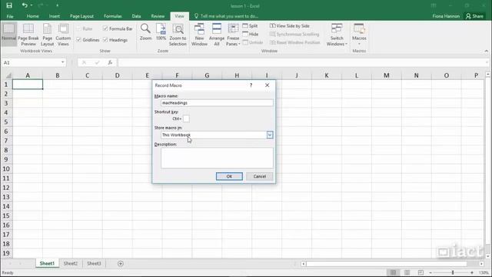Click Zoom to Selection

tap(178, 35)
